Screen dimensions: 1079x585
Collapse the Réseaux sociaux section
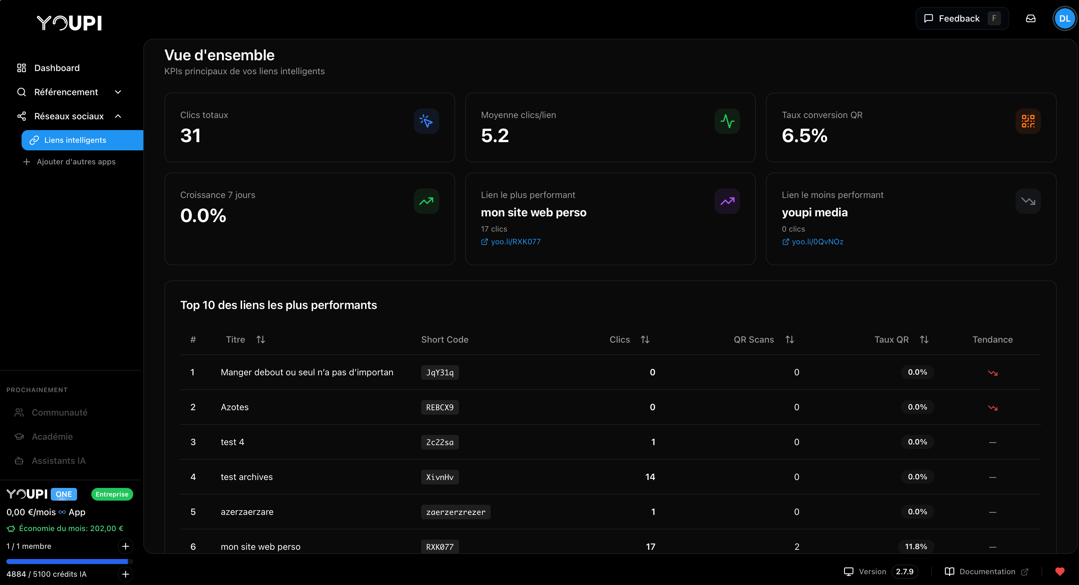point(118,116)
